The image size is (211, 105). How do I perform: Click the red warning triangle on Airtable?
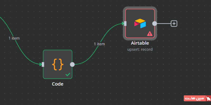[x=150, y=34]
